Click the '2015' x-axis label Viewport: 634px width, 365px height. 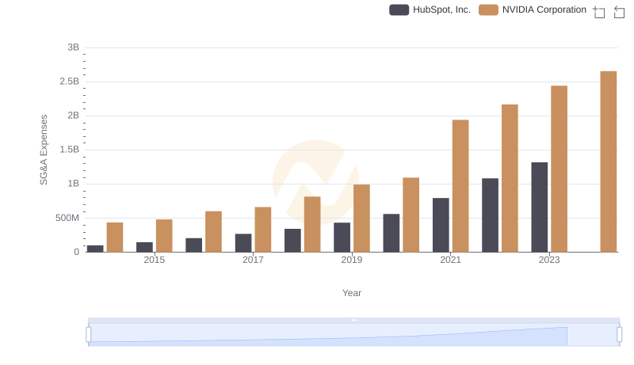[x=155, y=260]
